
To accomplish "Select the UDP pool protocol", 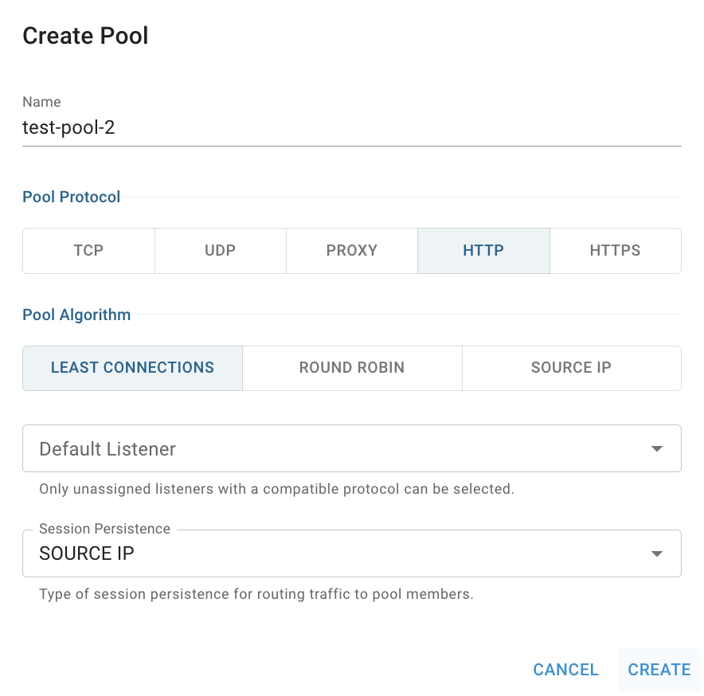I will (x=221, y=251).
